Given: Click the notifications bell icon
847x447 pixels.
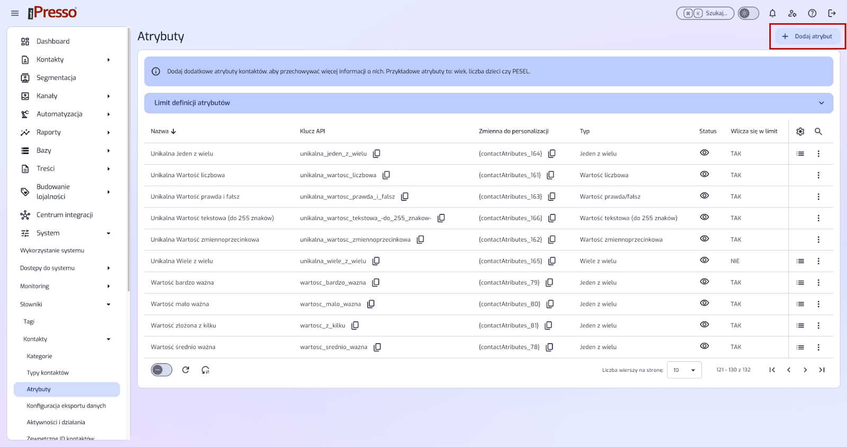Looking at the screenshot, I should (772, 13).
